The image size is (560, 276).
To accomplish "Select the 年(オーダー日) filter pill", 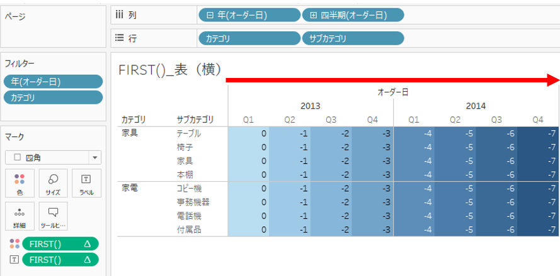I will pyautogui.click(x=53, y=82).
